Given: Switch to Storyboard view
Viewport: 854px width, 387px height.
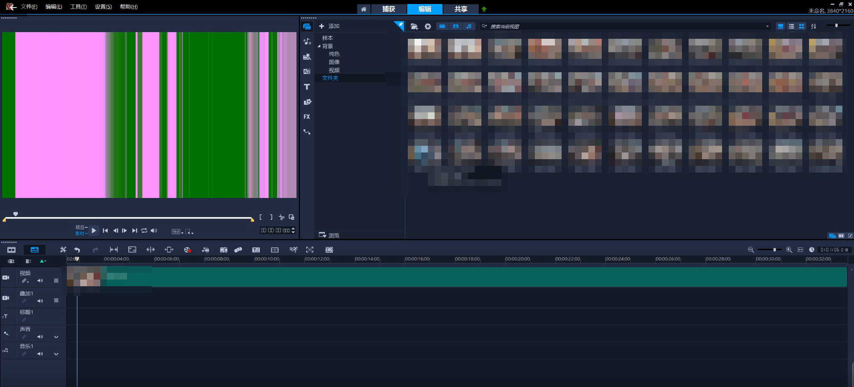Looking at the screenshot, I should [x=12, y=250].
